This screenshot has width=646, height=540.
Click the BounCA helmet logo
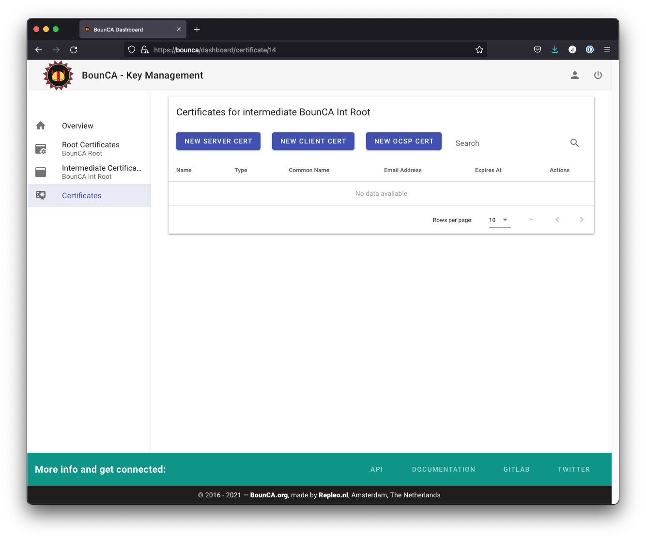(58, 75)
